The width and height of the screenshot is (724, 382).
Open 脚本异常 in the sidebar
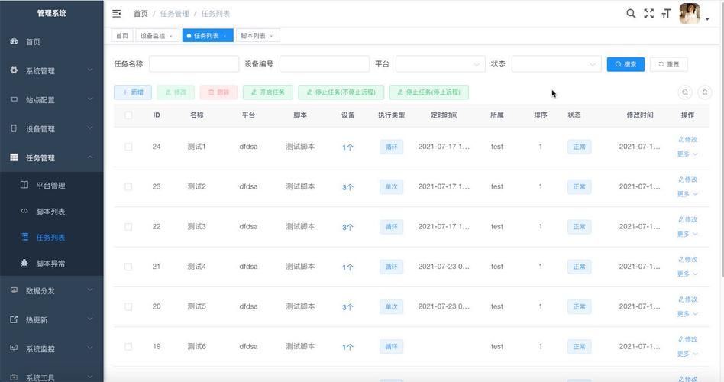pos(52,263)
